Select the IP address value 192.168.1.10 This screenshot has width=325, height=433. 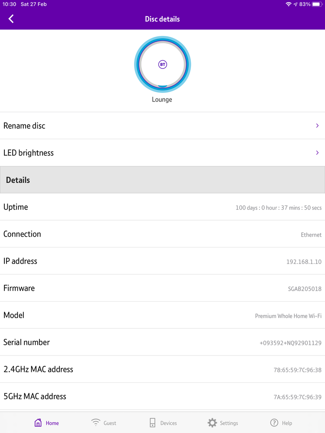[x=304, y=262]
